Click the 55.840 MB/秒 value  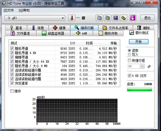[x=107, y=83]
